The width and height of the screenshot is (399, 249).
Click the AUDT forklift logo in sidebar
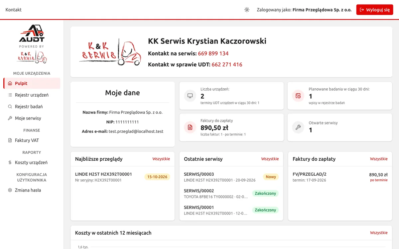click(x=32, y=33)
